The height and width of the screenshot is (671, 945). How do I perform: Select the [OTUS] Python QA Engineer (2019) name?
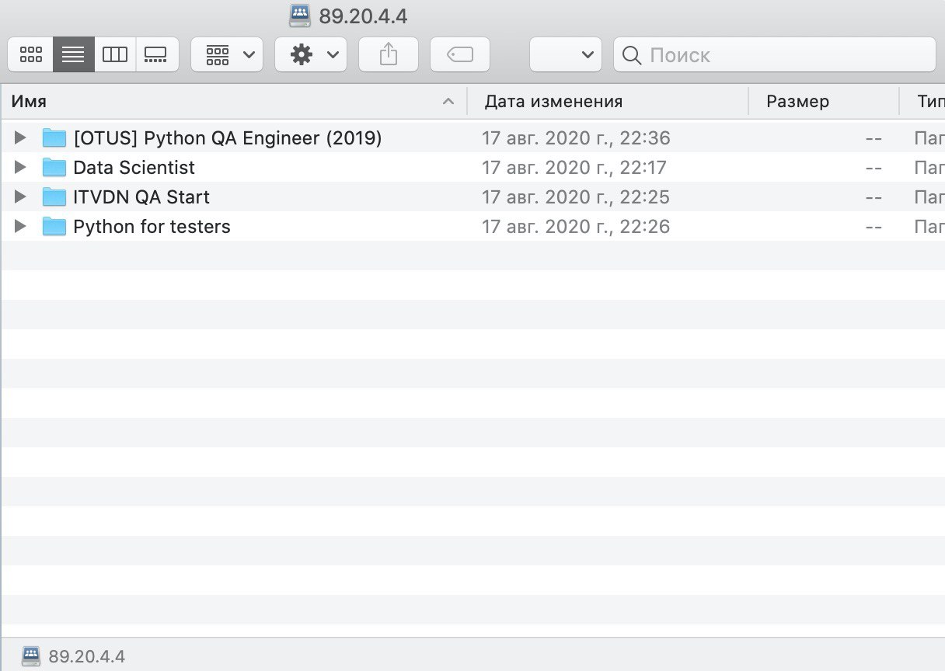pyautogui.click(x=228, y=138)
